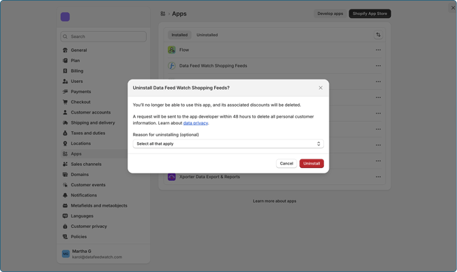Click the Languages icon
The height and width of the screenshot is (272, 457).
click(65, 216)
